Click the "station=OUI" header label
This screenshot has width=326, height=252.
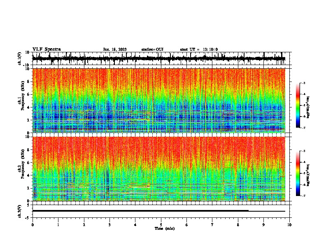coord(152,49)
